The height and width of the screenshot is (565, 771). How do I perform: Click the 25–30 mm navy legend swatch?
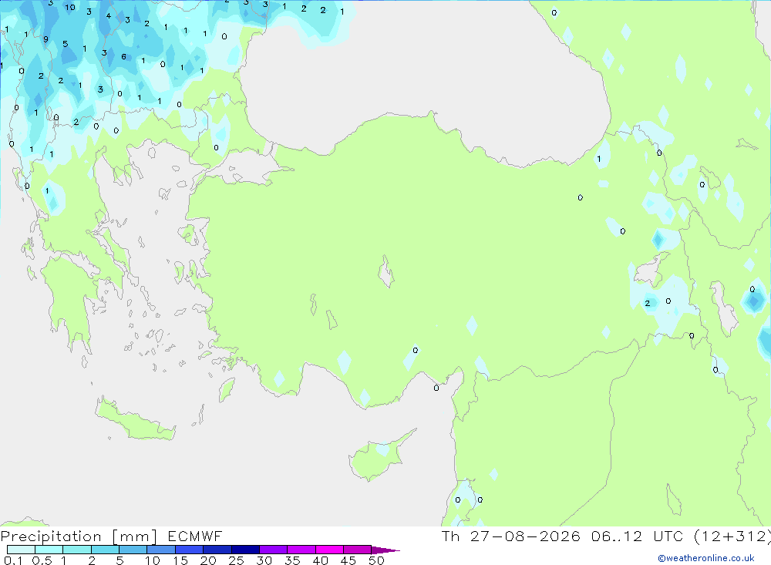tap(245, 550)
